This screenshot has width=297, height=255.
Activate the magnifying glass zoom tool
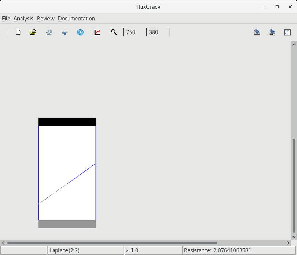point(114,32)
